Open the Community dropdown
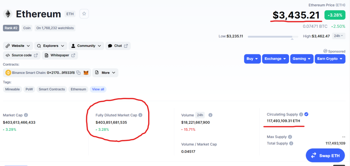Viewport: 350px width, 166px height. pos(86,46)
